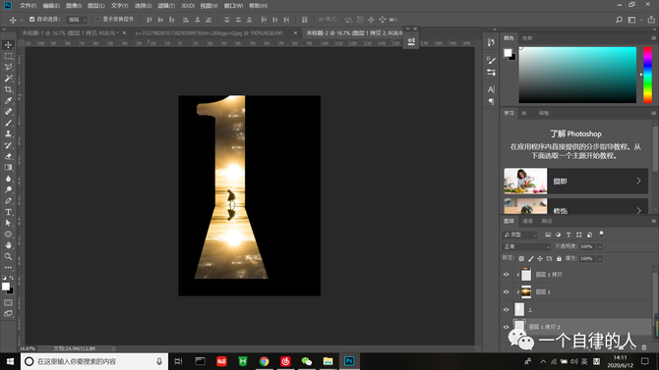659x370 pixels.
Task: Open the 窗口(W) menu
Action: click(233, 6)
